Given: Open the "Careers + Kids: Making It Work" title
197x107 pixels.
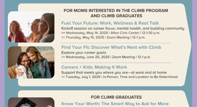Looking at the screenshot, I should pyautogui.click(x=94, y=67).
